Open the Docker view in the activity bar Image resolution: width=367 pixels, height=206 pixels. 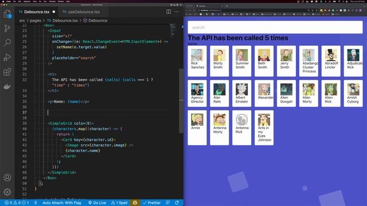click(x=7, y=86)
